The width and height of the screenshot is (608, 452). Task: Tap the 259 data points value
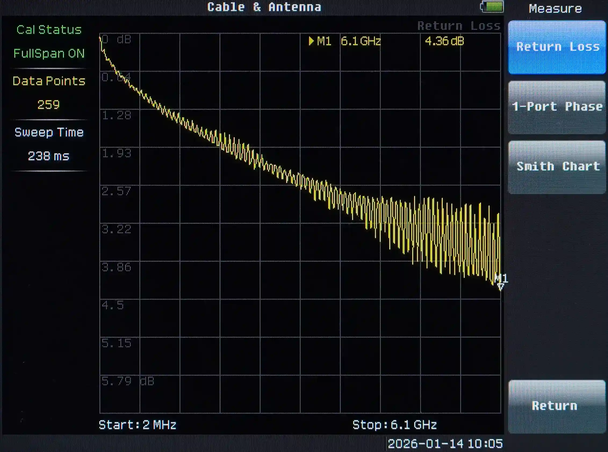coord(48,104)
